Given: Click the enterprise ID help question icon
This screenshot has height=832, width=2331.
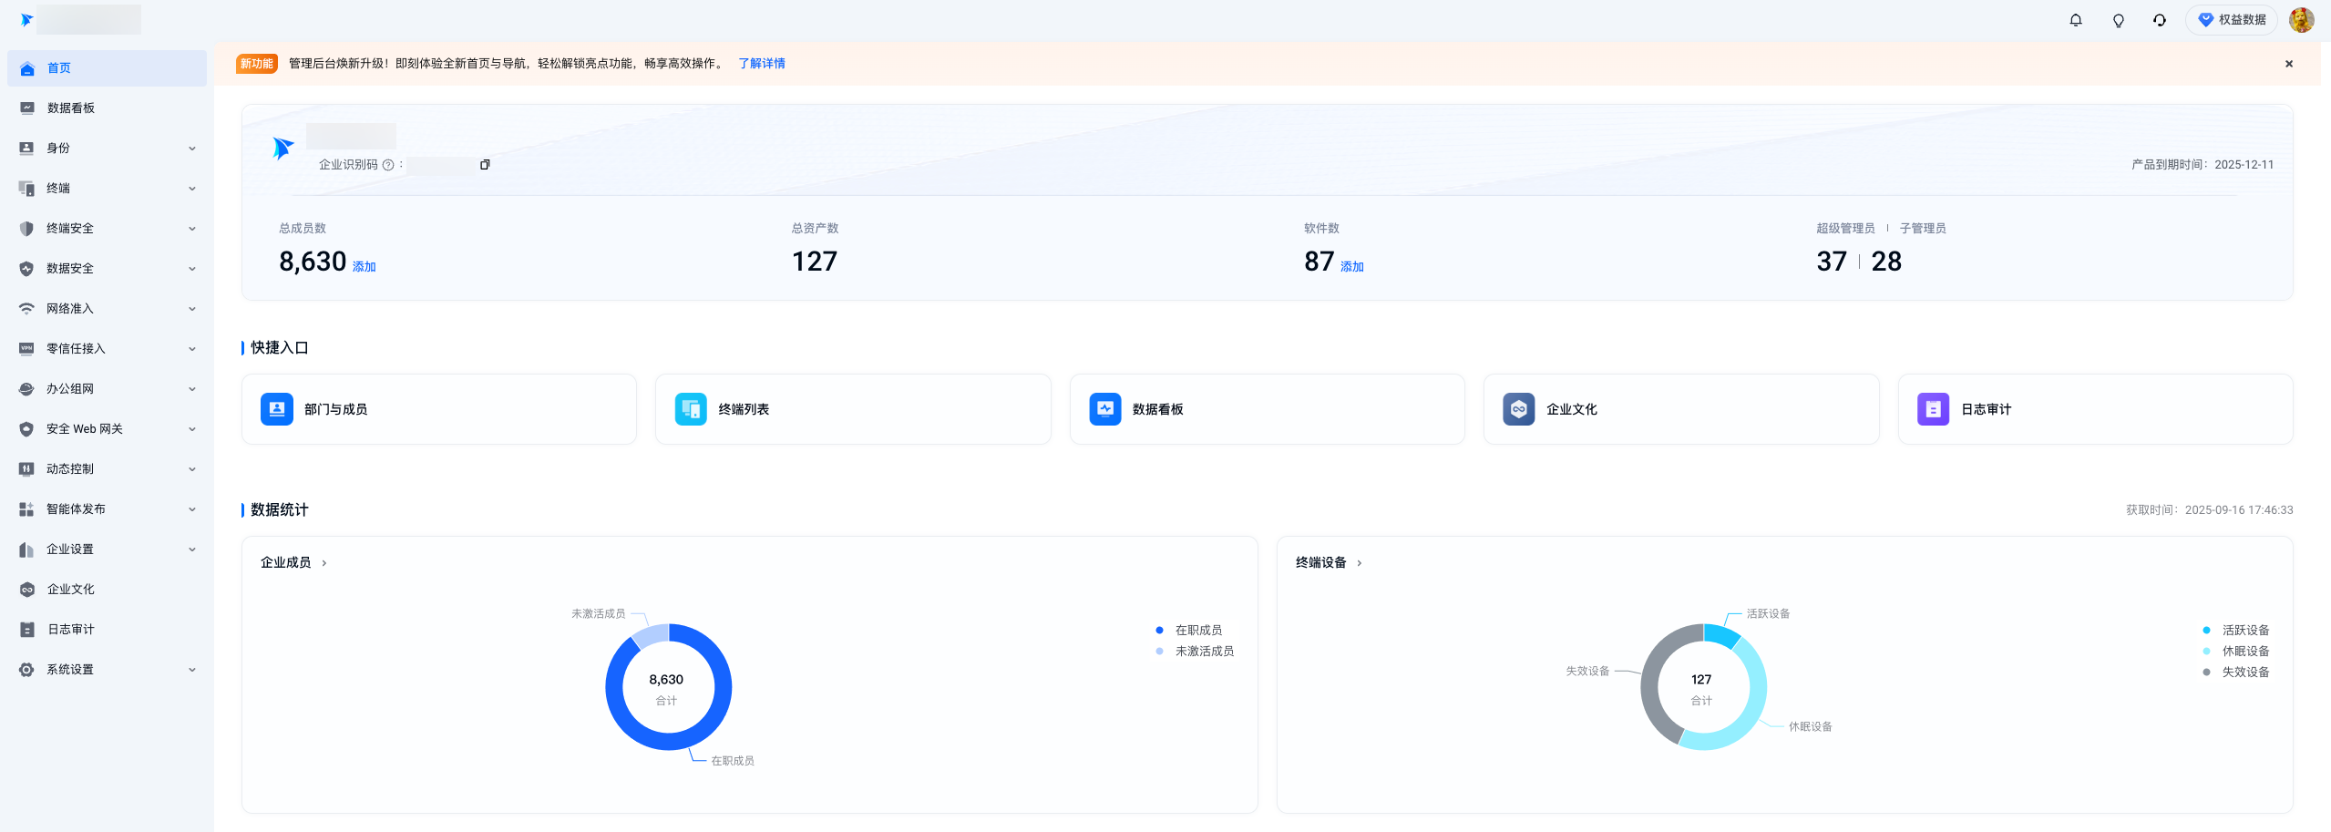Looking at the screenshot, I should coord(388,165).
